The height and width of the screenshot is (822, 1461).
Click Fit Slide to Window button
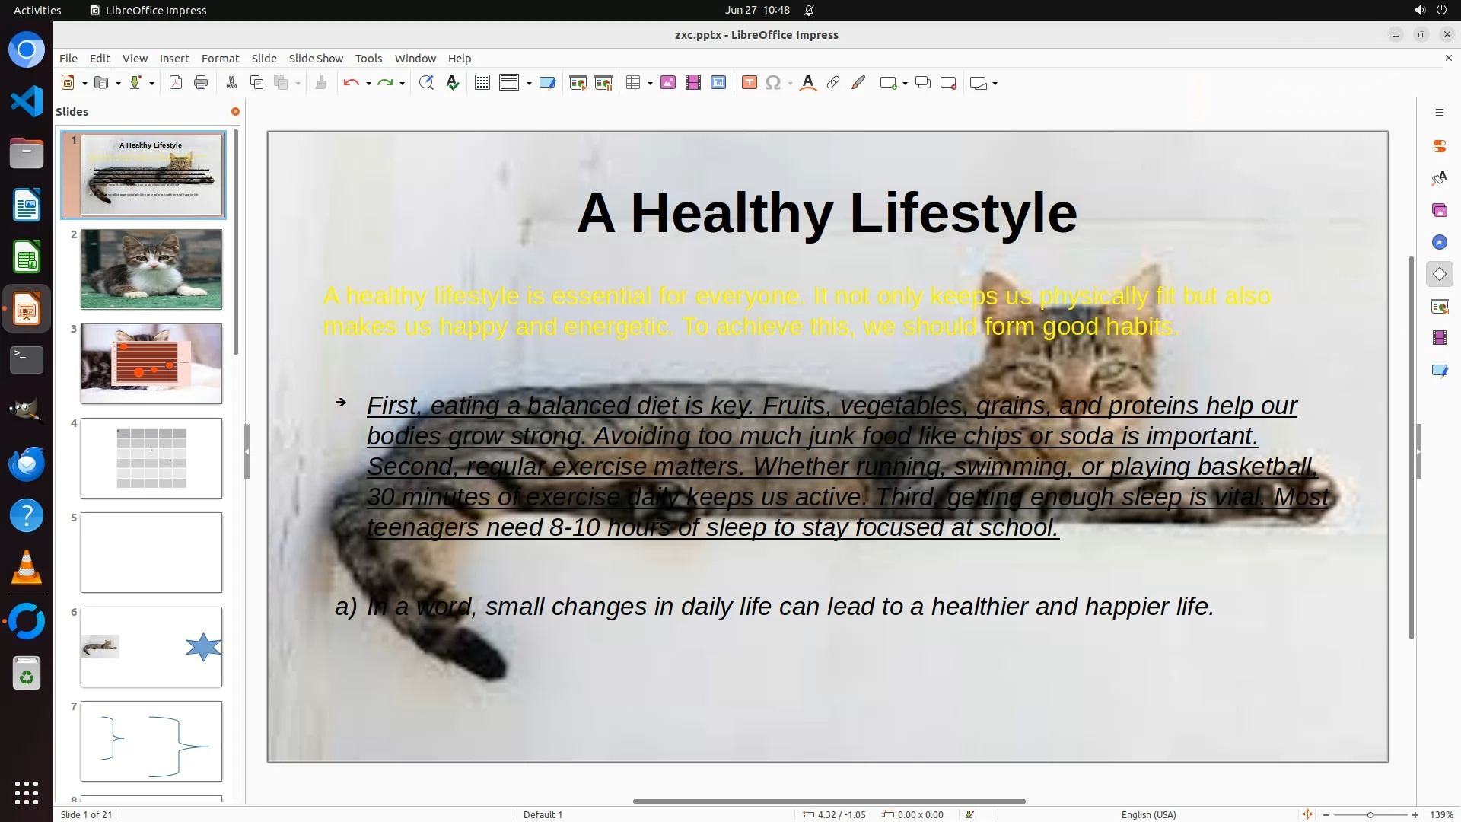point(1307,814)
